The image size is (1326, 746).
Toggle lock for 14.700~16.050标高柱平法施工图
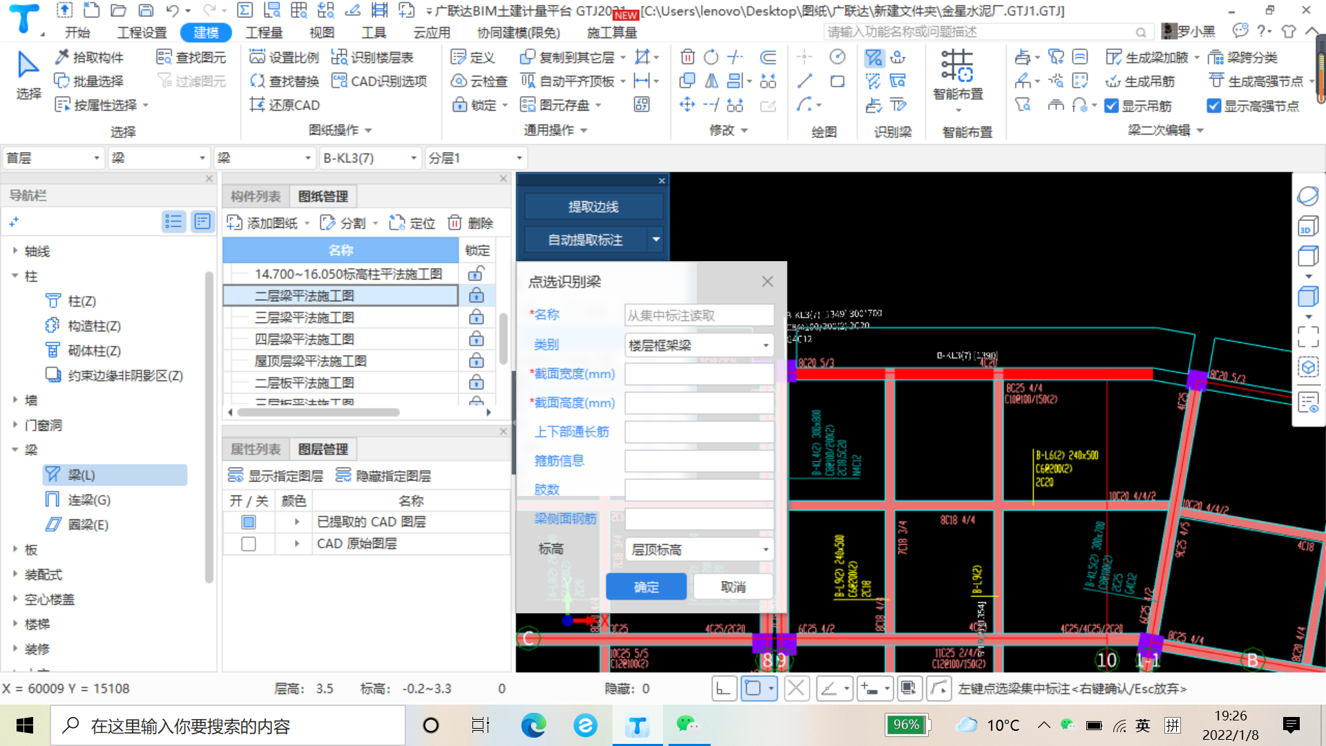point(477,274)
